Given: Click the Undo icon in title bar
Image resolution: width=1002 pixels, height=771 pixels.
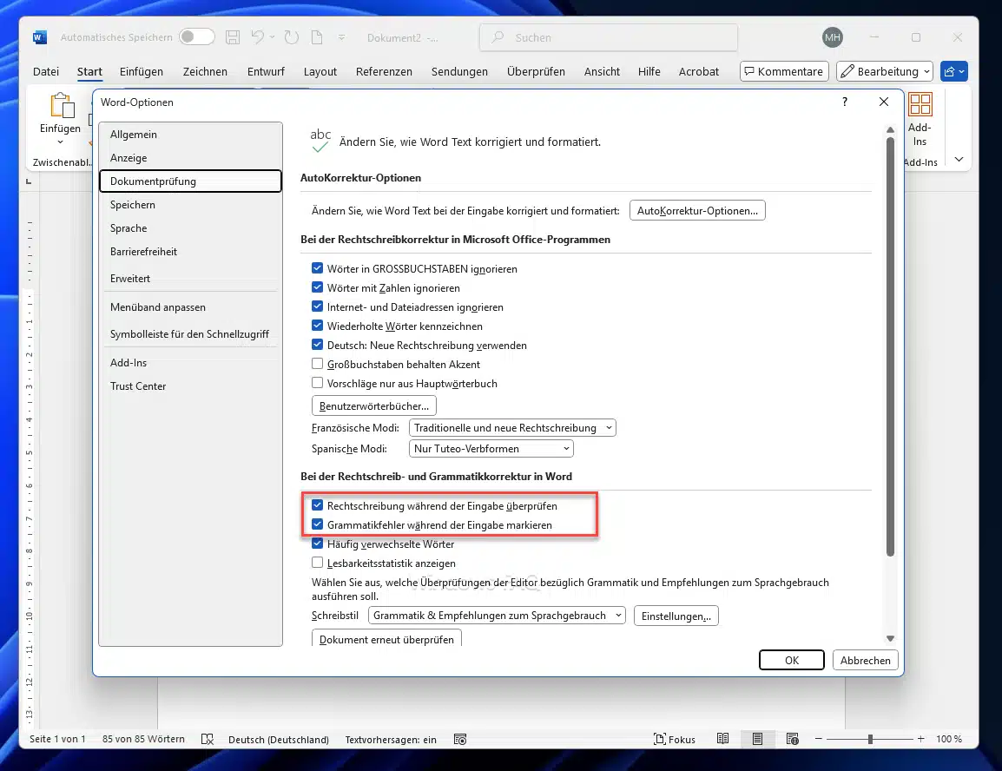Looking at the screenshot, I should [x=258, y=37].
